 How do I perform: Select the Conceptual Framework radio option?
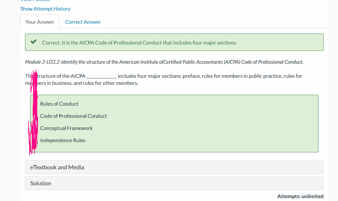pos(66,128)
